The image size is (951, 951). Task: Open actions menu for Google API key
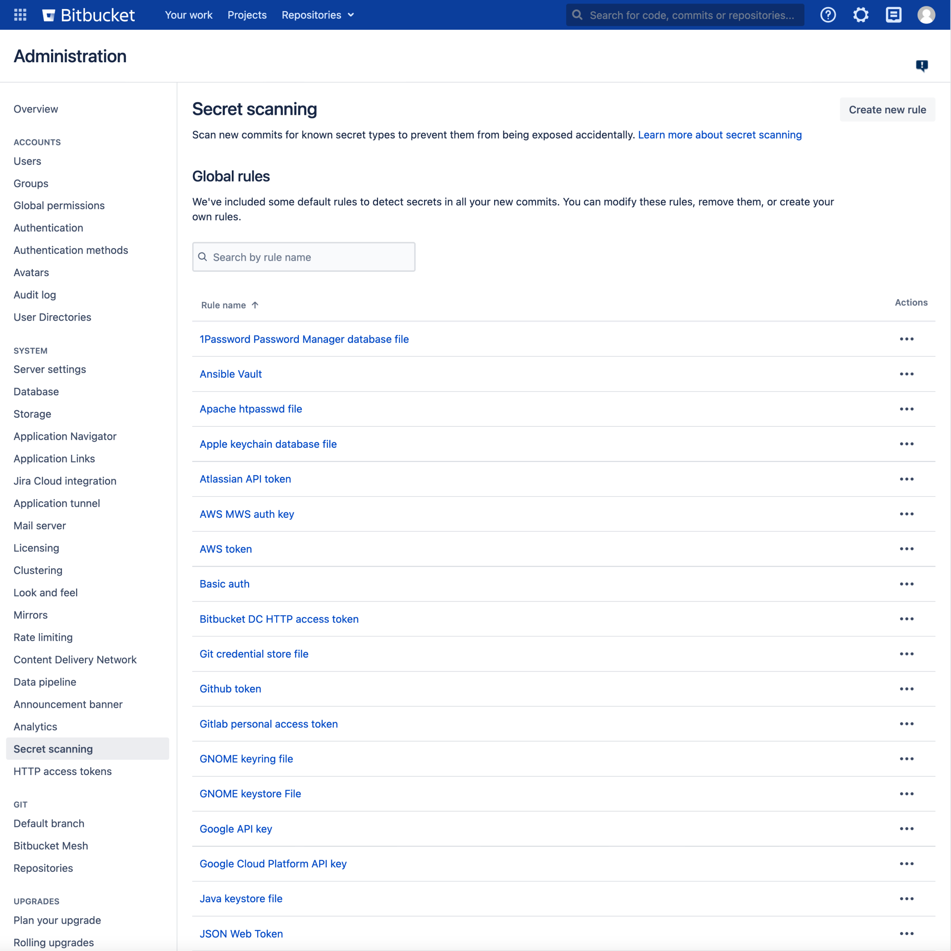pyautogui.click(x=907, y=829)
